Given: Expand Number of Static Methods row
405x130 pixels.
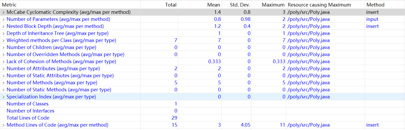Looking at the screenshot, I should 3,90.
